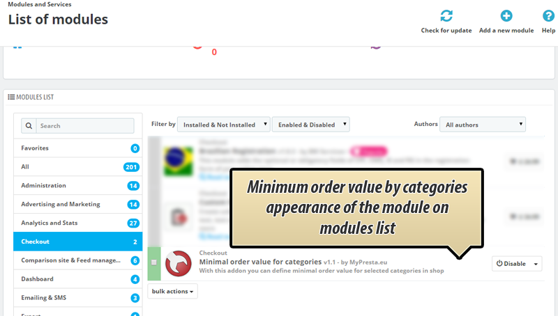Expand the caret next to Disable
This screenshot has width=558, height=316.
pos(536,264)
